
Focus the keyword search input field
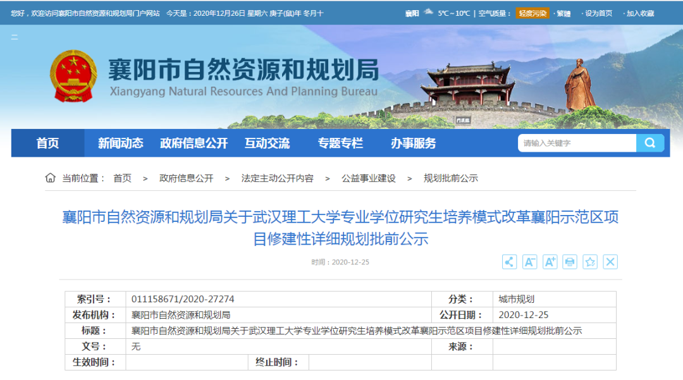pyautogui.click(x=577, y=143)
